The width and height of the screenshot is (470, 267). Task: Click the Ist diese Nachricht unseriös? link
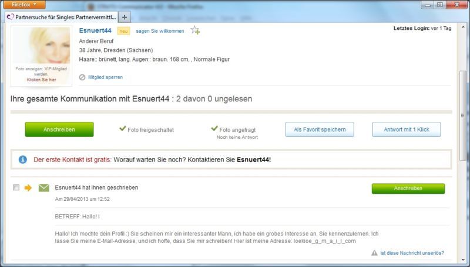point(412,253)
